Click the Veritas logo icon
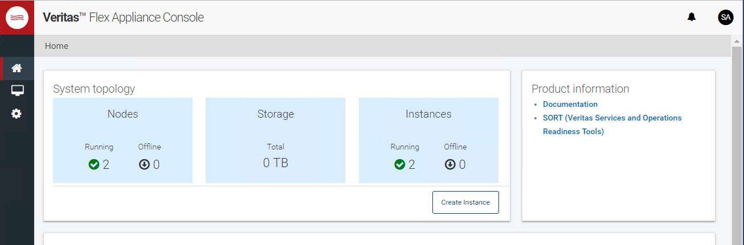Viewport: 744px width, 245px height. click(17, 18)
